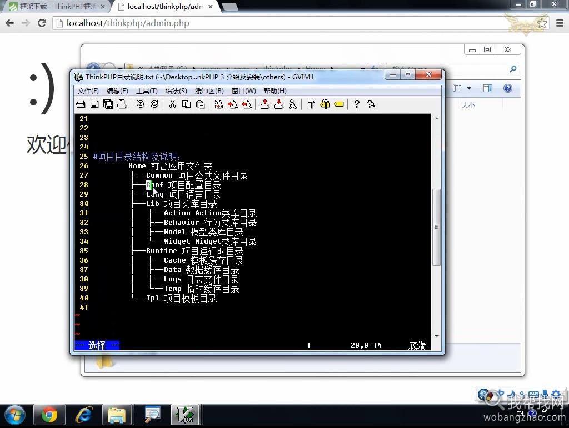Launch Internet Explorer from the taskbar

tap(83, 415)
